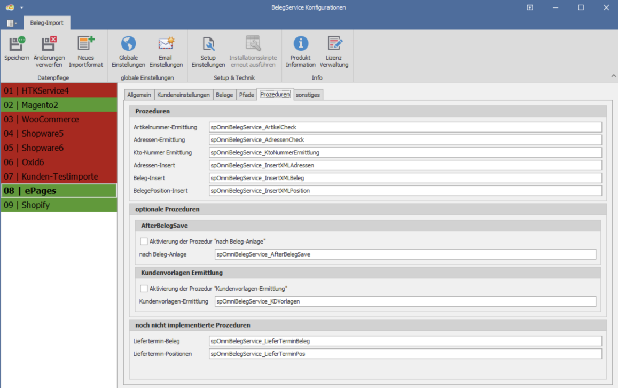Enable the "nach Beleg-Anlage" procedure checkbox

pos(144,242)
